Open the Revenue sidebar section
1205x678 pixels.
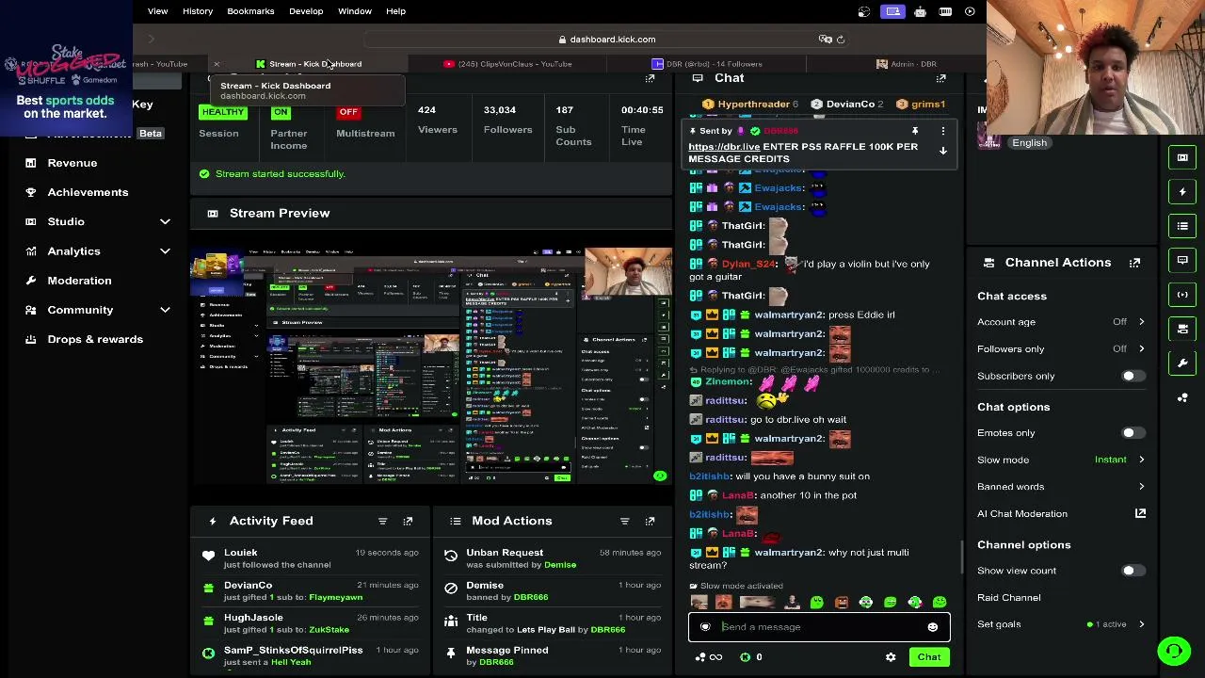click(x=72, y=163)
